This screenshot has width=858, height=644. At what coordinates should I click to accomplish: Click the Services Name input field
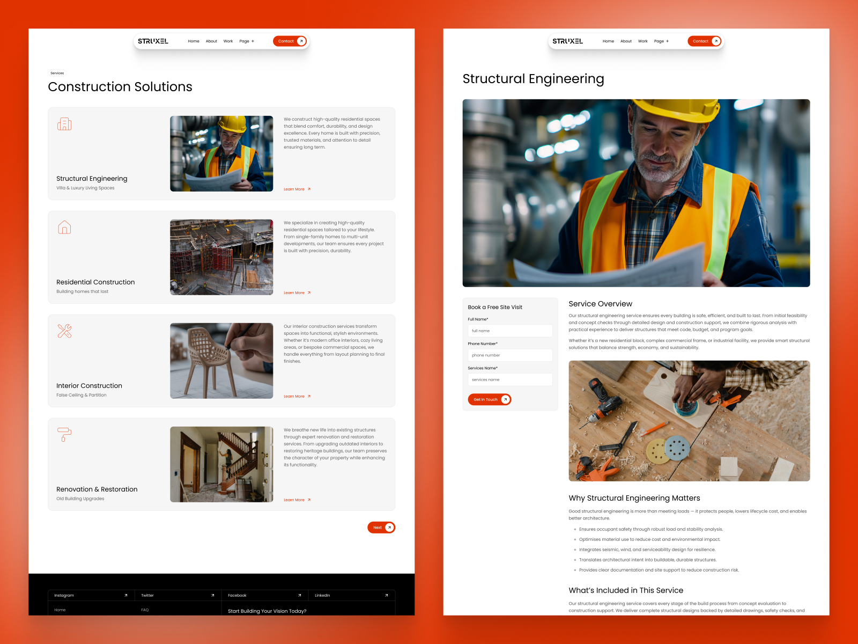[510, 379]
